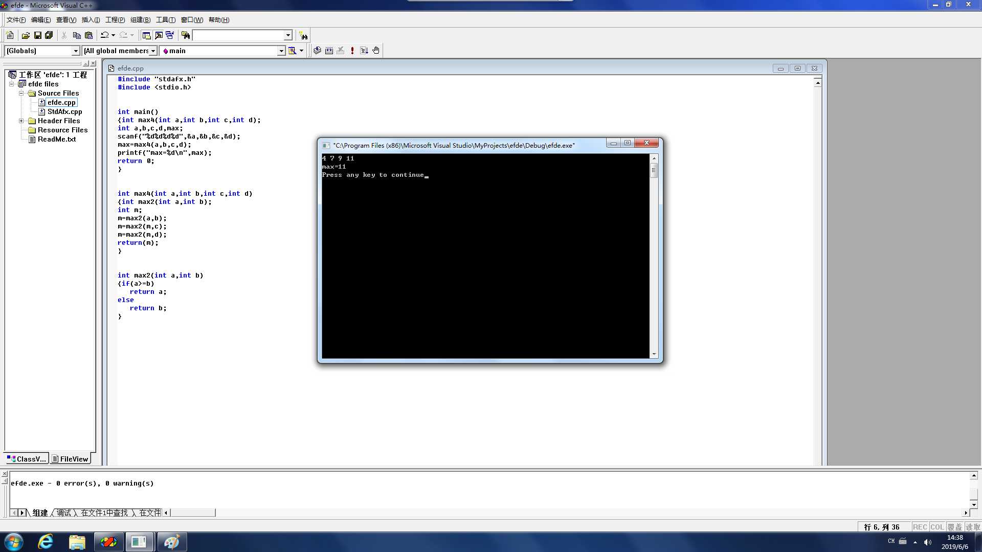Open the WizardBar actions dropdown arrow

click(x=301, y=51)
